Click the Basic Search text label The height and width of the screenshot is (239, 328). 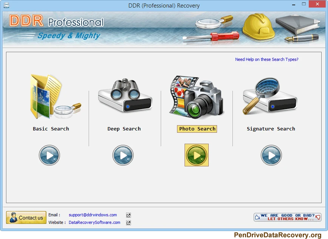click(51, 129)
